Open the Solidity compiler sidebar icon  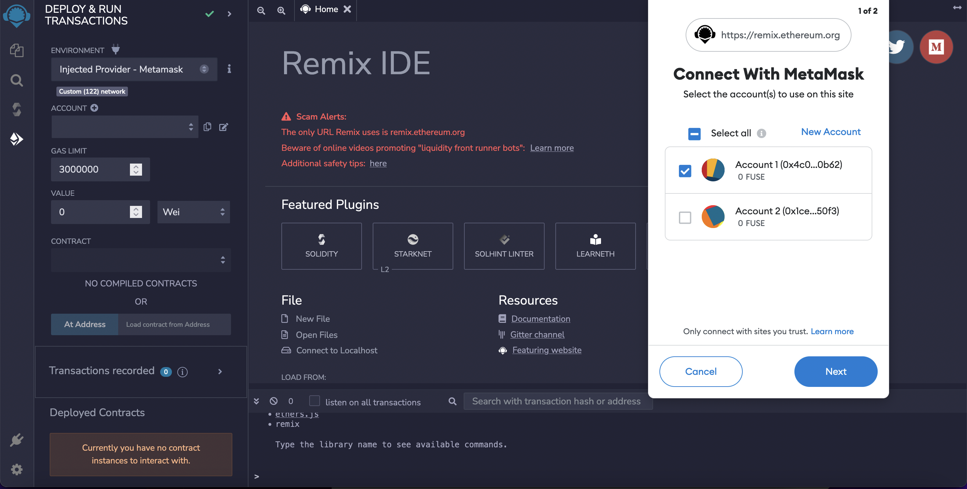pyautogui.click(x=16, y=109)
